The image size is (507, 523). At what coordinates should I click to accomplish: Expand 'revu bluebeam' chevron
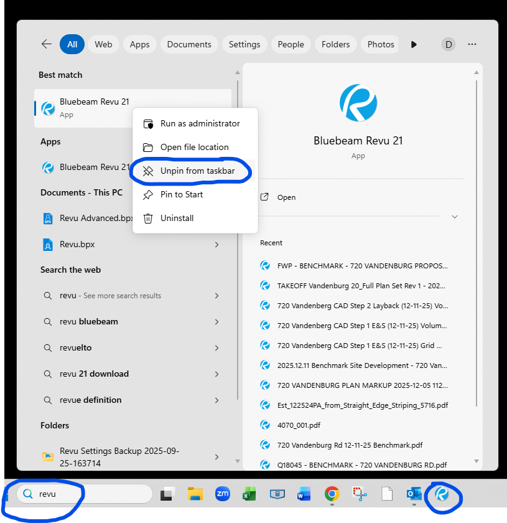point(217,322)
